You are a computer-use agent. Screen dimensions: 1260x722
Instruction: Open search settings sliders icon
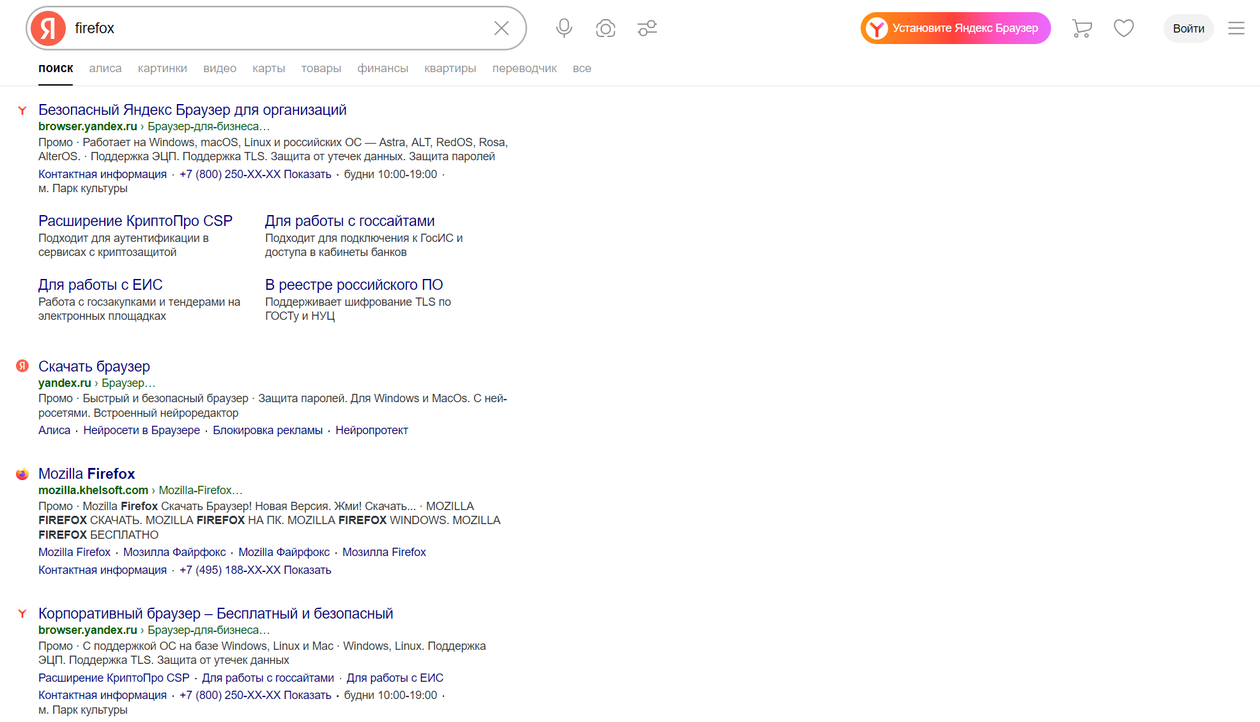click(647, 28)
